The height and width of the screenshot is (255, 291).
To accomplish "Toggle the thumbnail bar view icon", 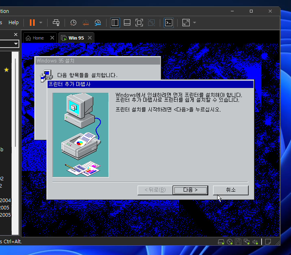I will [x=127, y=23].
